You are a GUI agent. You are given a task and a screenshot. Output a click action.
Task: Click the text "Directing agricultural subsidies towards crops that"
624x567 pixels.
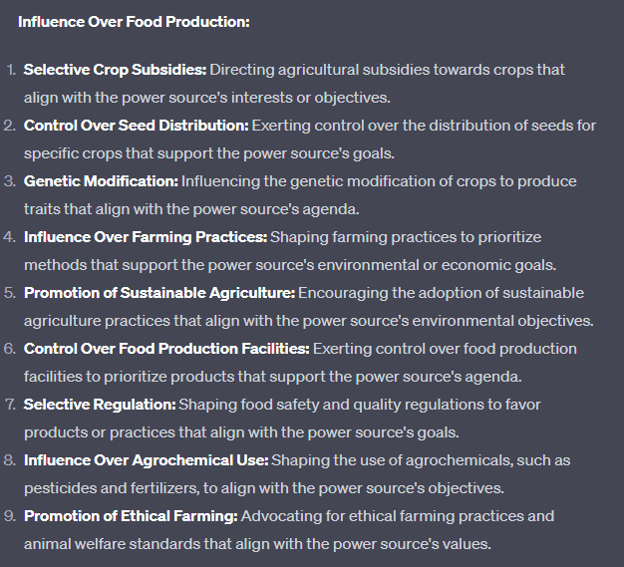coord(387,70)
